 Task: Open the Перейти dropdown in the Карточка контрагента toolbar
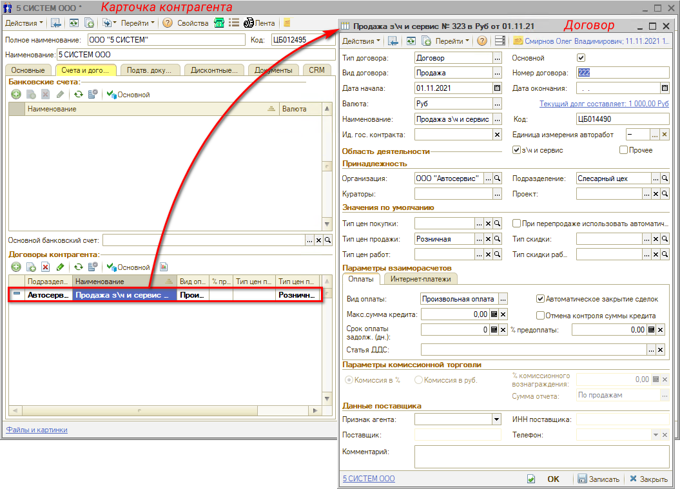[138, 23]
